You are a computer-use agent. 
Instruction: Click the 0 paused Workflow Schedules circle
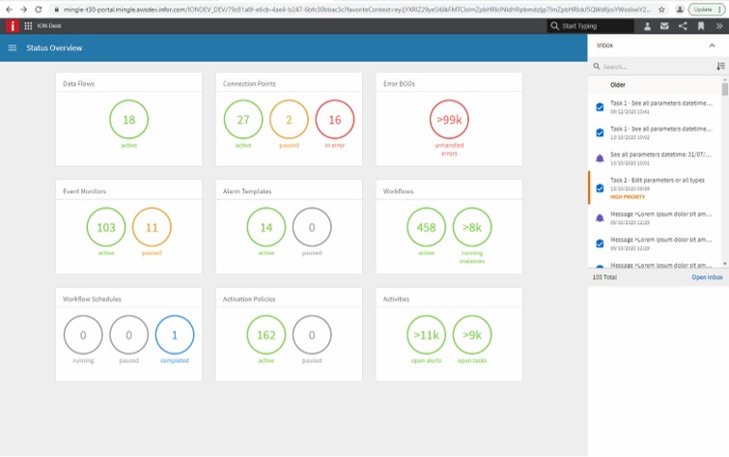click(x=128, y=334)
